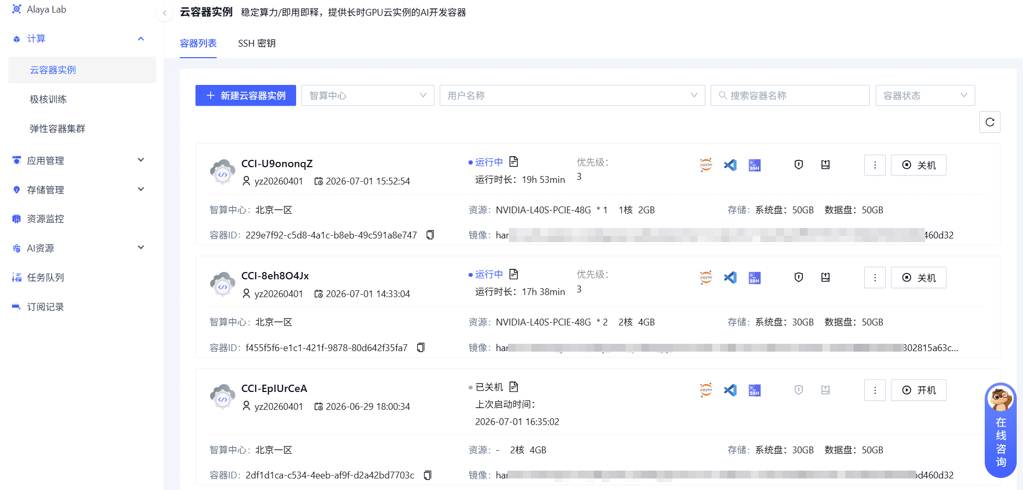Click save image icon in CCI-8eh8O4Jx row

coord(825,277)
